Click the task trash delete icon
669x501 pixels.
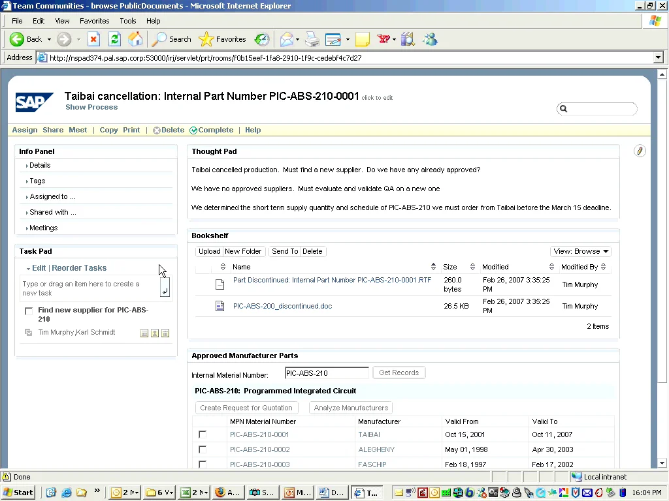point(165,333)
